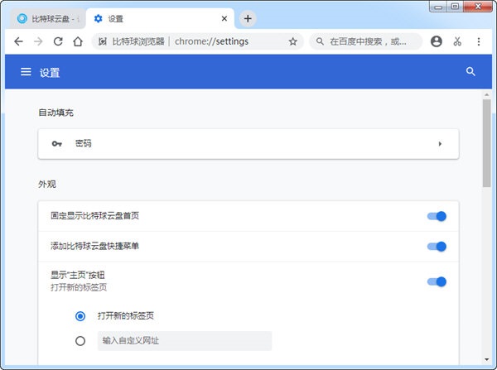Select the 打开新的标签页 radio button
497x370 pixels.
pyautogui.click(x=80, y=315)
